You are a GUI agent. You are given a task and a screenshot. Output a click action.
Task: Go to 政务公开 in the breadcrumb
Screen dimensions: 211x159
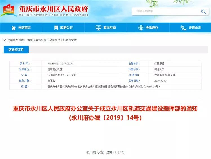(41, 40)
